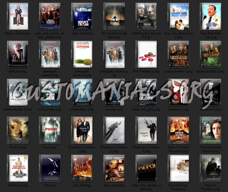
Task: Select the punisher-2 DVD icon
Action: 210,92
